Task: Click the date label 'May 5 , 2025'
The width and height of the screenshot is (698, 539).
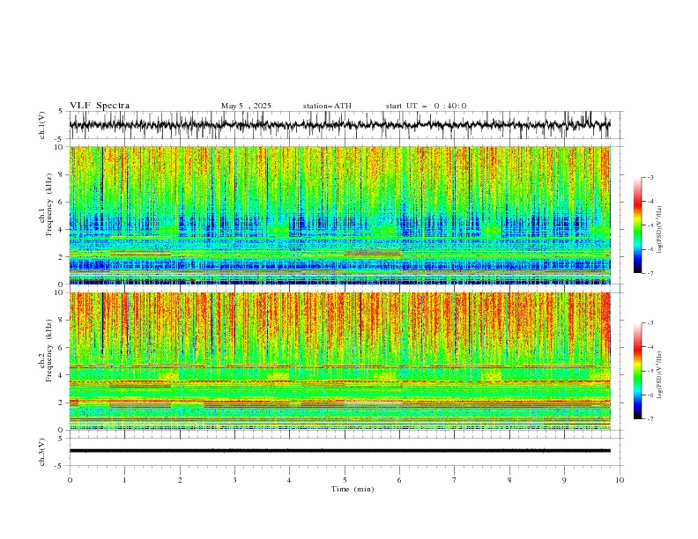Action: (246, 106)
